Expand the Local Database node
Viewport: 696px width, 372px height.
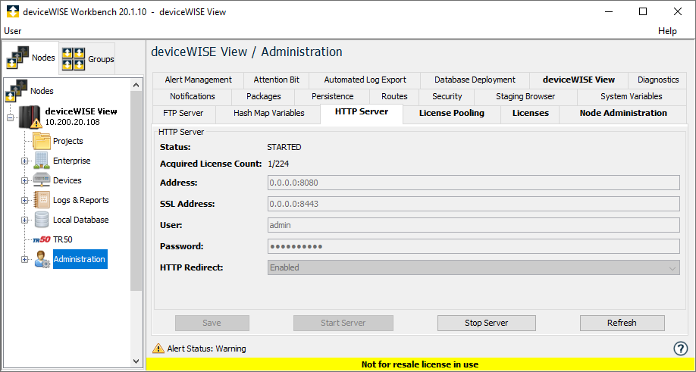pyautogui.click(x=25, y=220)
